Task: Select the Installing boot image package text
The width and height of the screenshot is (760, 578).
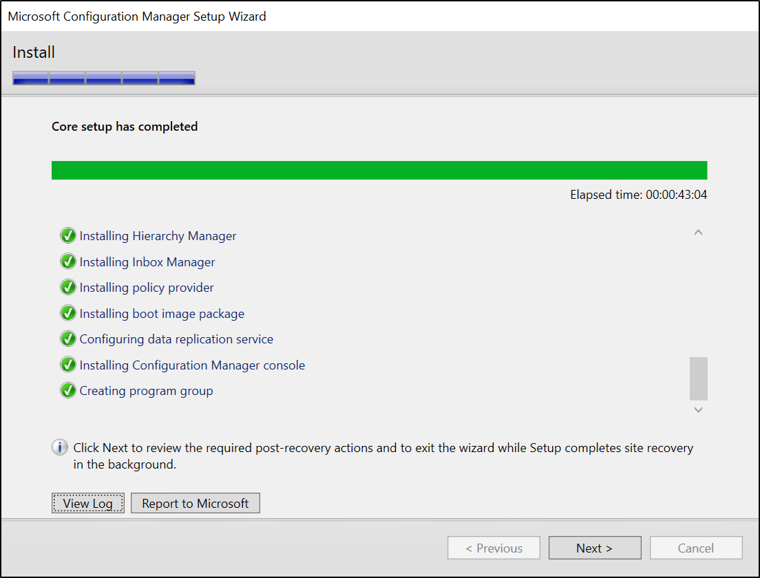Action: click(x=162, y=314)
